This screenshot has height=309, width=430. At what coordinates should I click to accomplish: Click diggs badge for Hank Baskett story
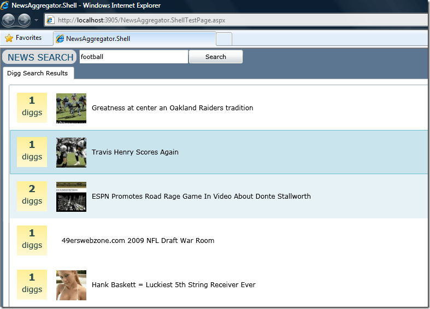(32, 284)
